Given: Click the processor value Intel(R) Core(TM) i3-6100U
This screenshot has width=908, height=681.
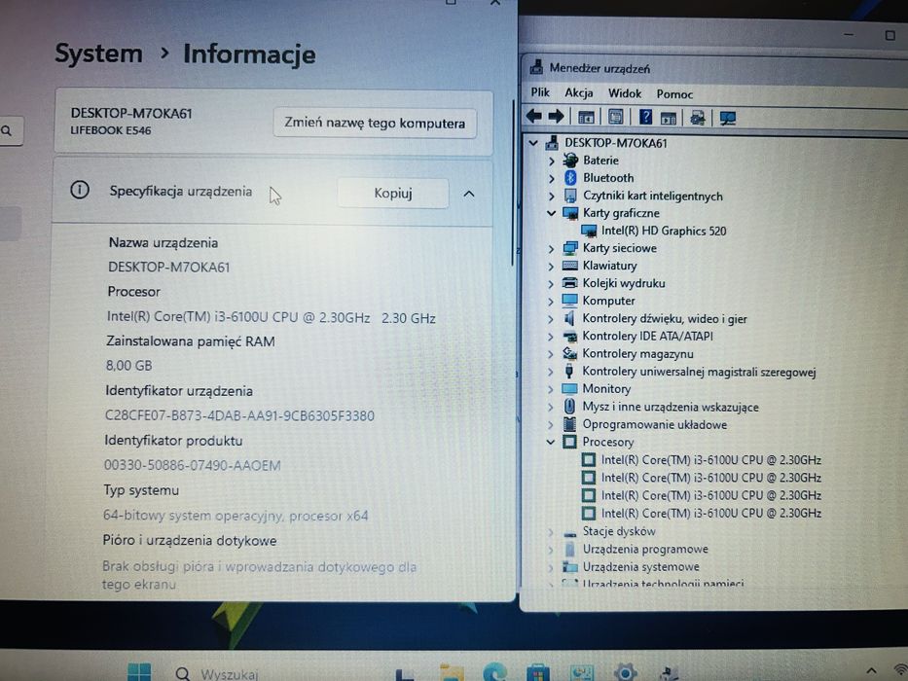Looking at the screenshot, I should pyautogui.click(x=271, y=317).
